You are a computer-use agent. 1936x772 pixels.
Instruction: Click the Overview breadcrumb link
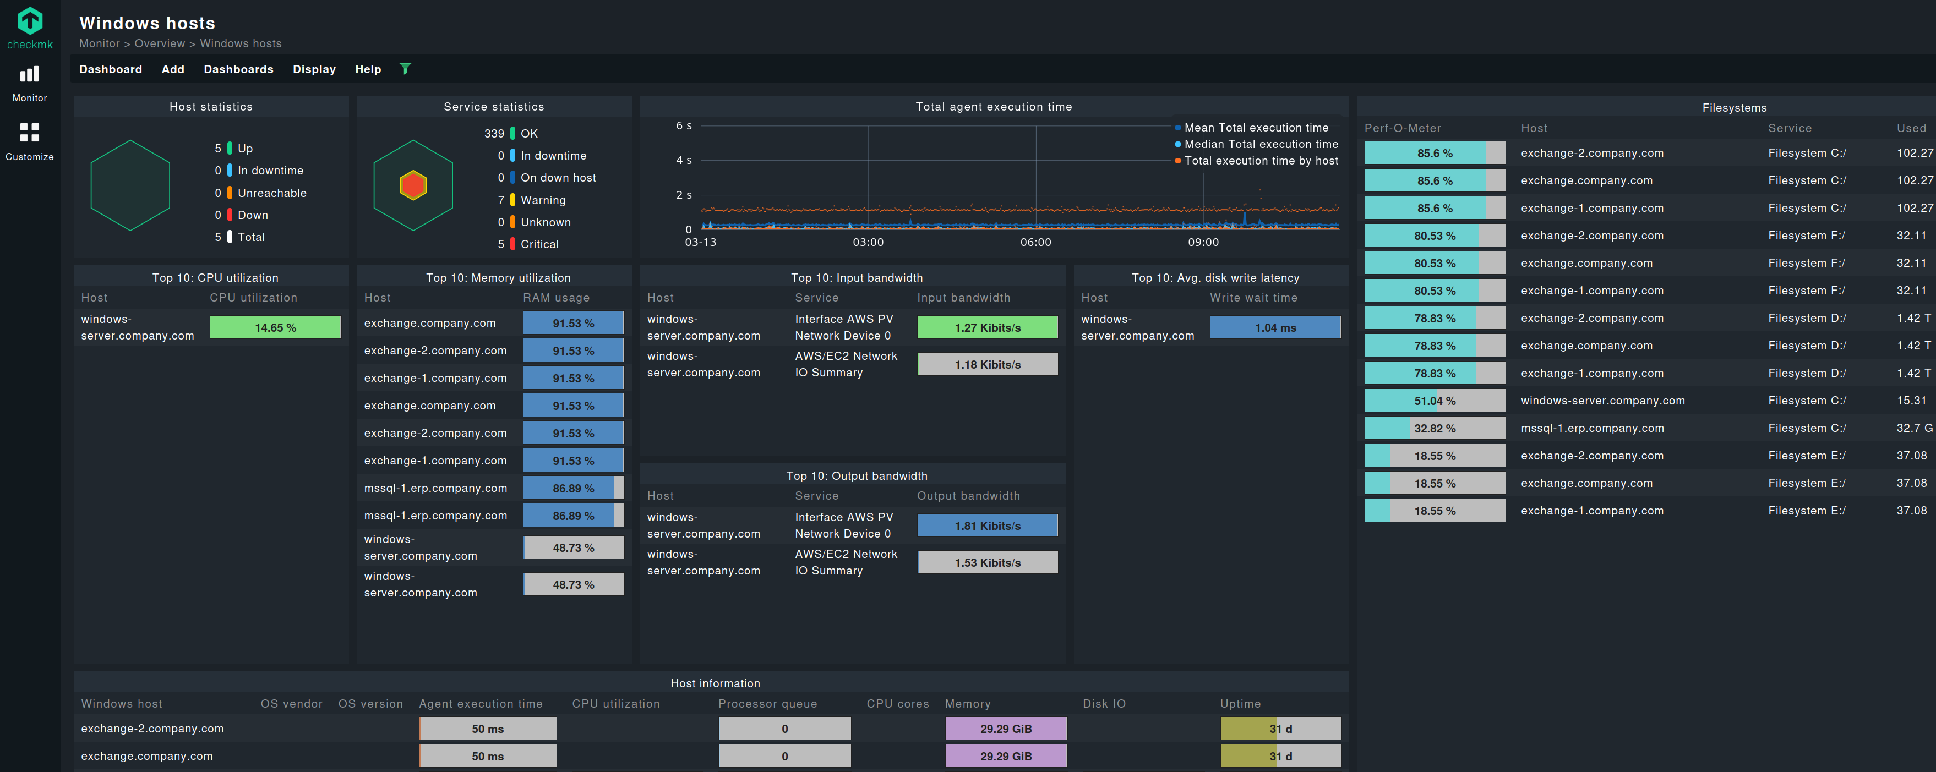pyautogui.click(x=159, y=43)
